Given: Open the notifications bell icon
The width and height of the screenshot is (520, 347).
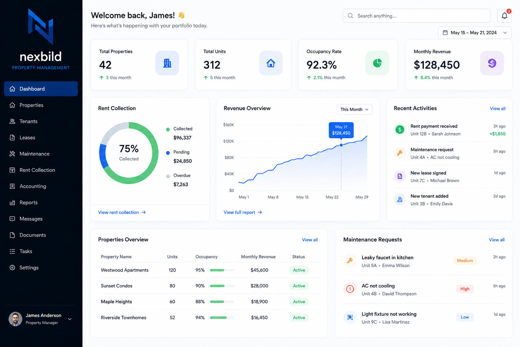Looking at the screenshot, I should coord(504,16).
